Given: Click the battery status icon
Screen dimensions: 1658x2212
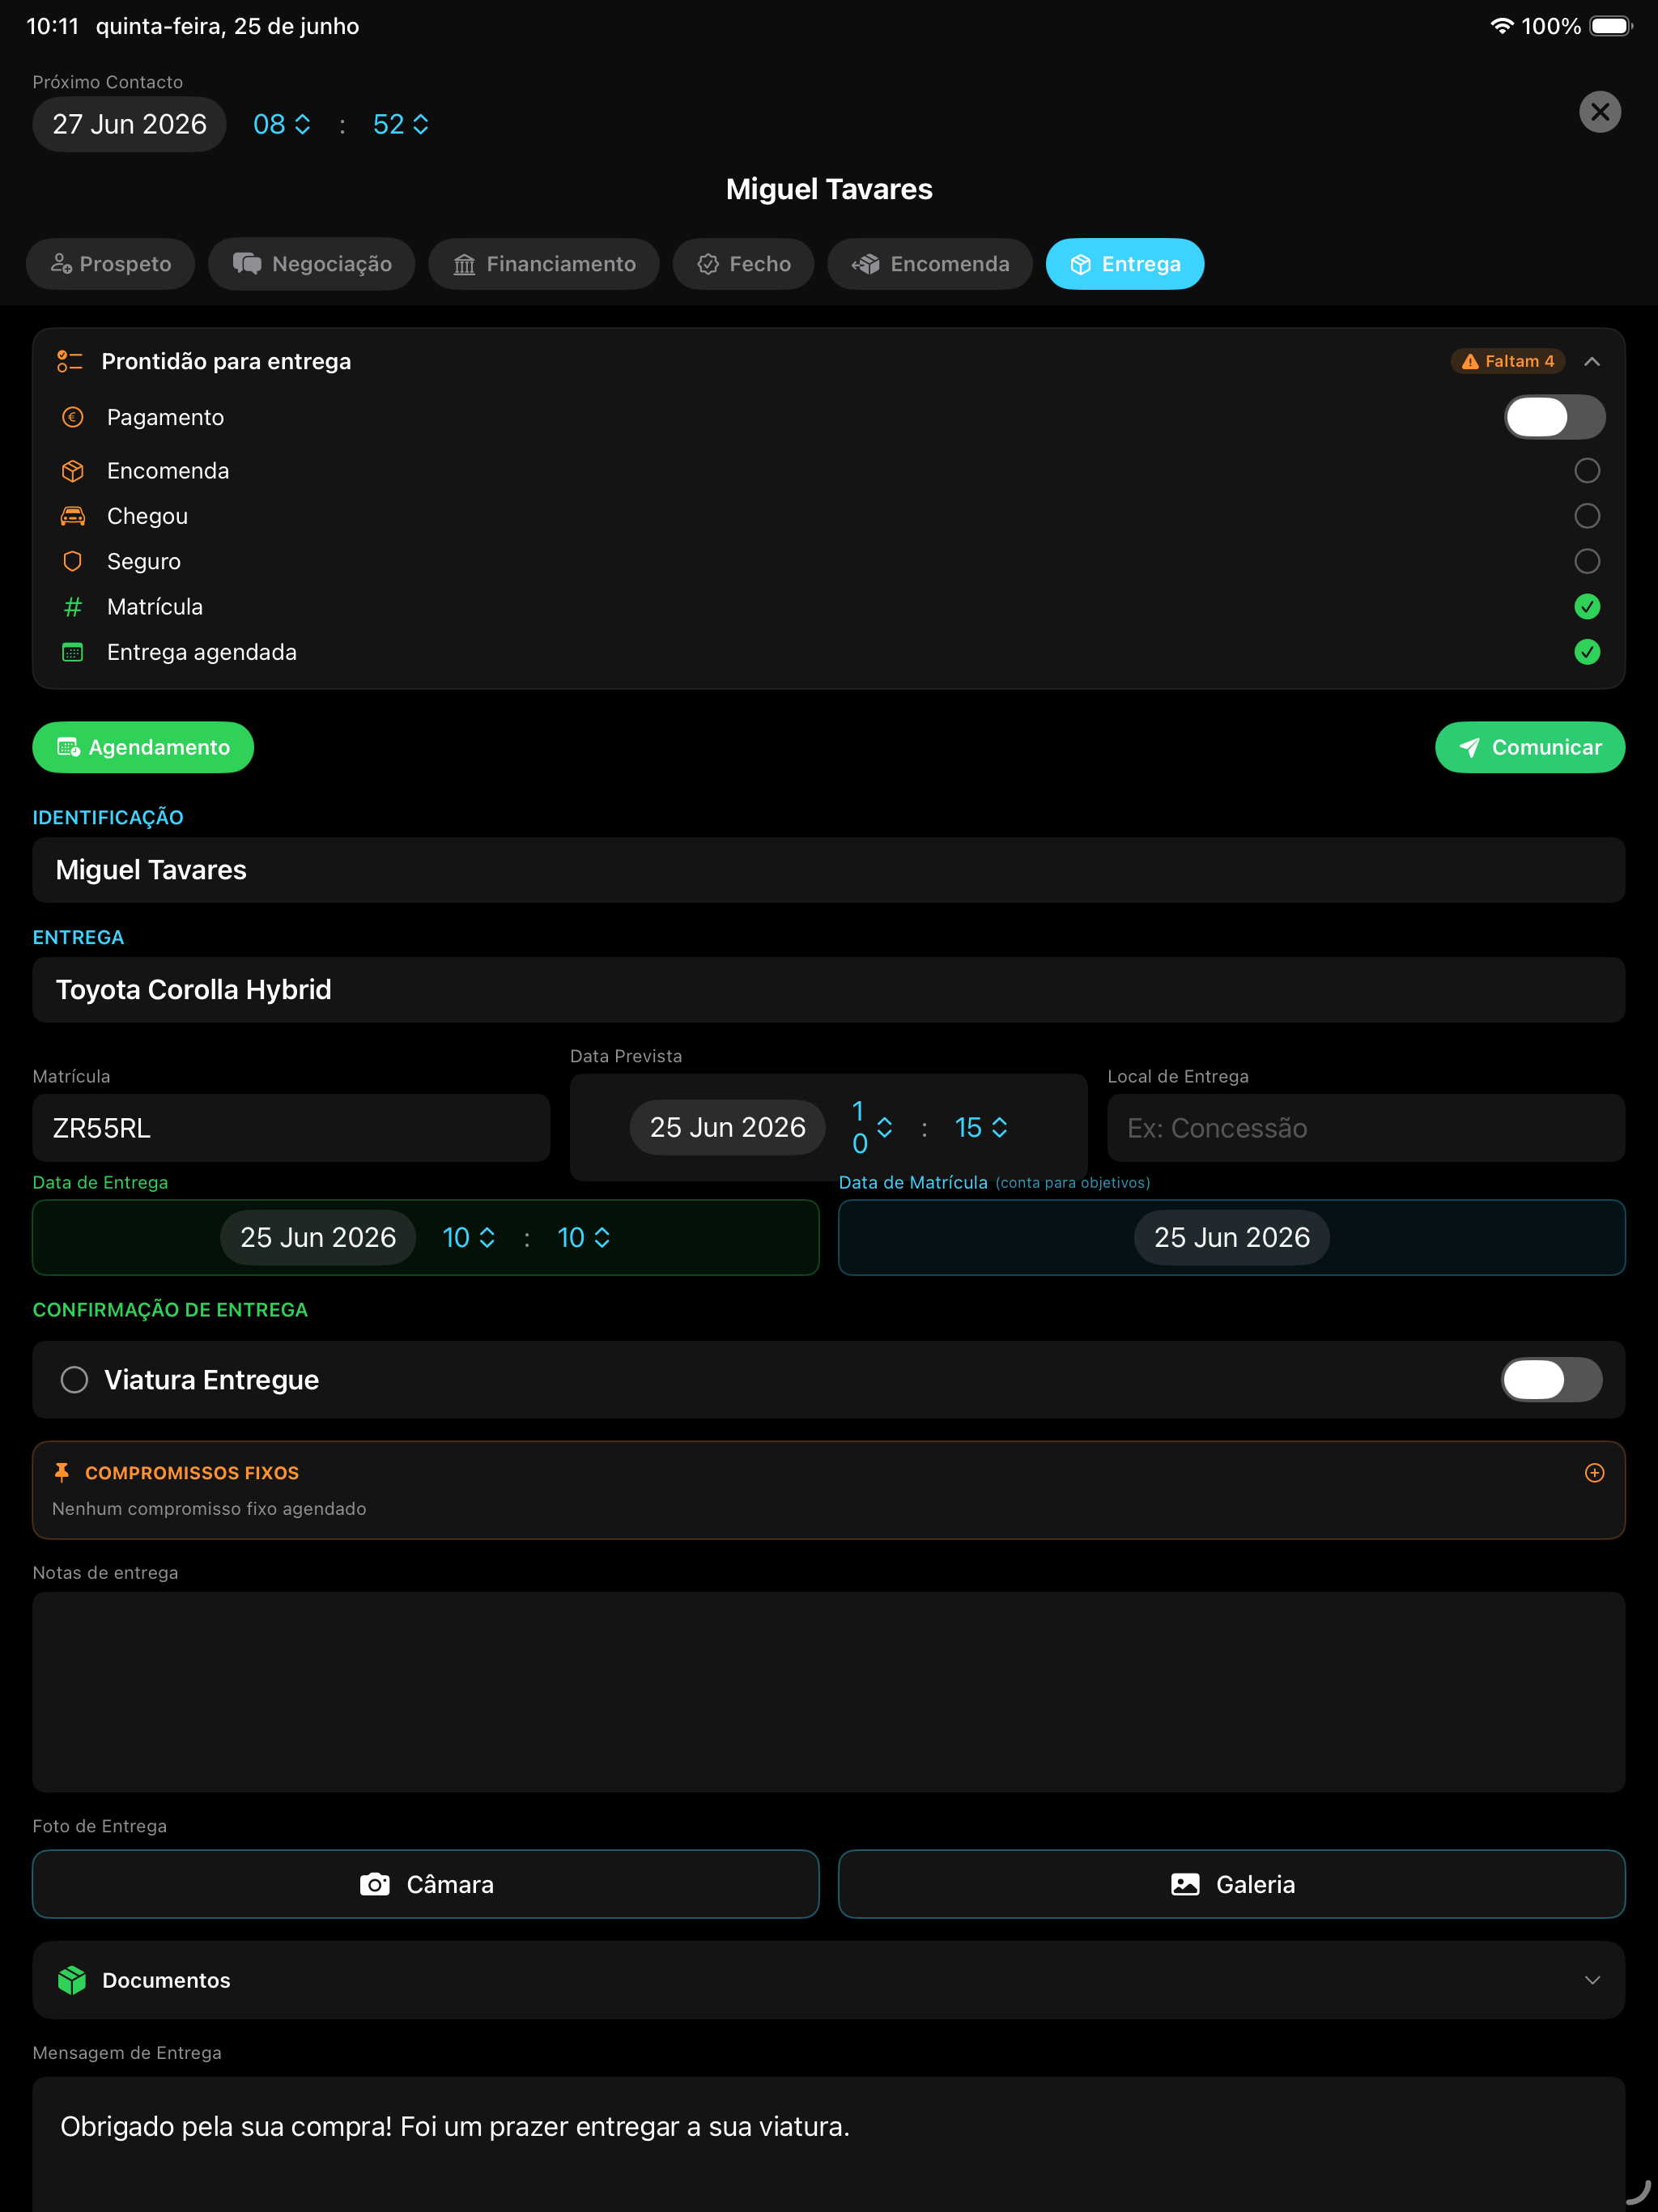Looking at the screenshot, I should tap(1611, 26).
